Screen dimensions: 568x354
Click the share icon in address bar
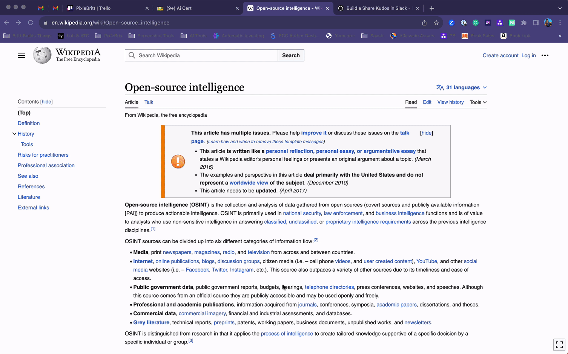[424, 23]
